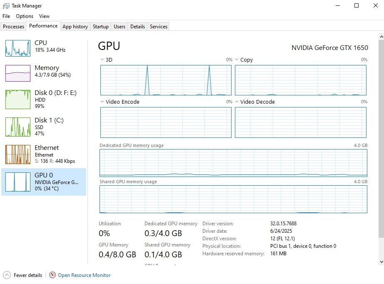Click the 'Disk 1 (C:)' label

[49, 120]
